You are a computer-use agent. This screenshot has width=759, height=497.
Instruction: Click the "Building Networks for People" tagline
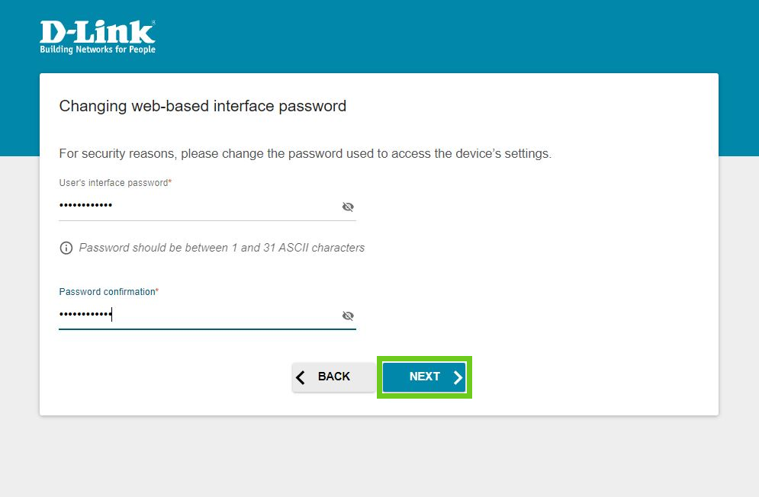[x=98, y=50]
